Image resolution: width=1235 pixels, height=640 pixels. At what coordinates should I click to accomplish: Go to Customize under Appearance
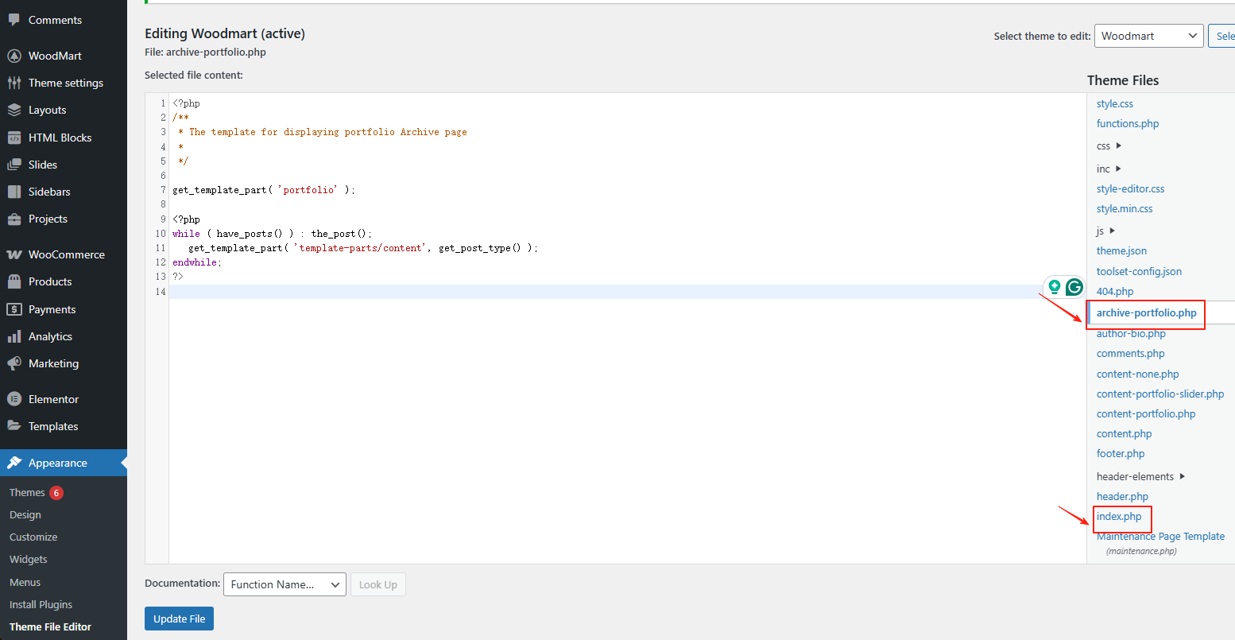coord(33,537)
